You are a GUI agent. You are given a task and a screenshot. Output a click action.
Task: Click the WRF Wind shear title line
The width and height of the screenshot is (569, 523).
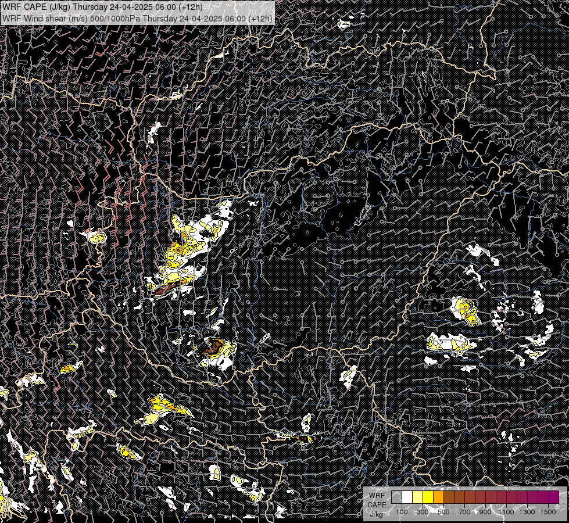[x=137, y=18]
